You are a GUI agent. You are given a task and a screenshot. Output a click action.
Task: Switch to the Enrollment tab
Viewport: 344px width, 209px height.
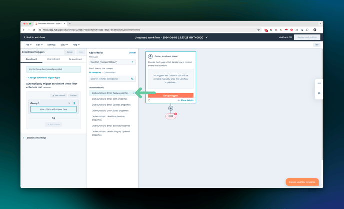[31, 59]
